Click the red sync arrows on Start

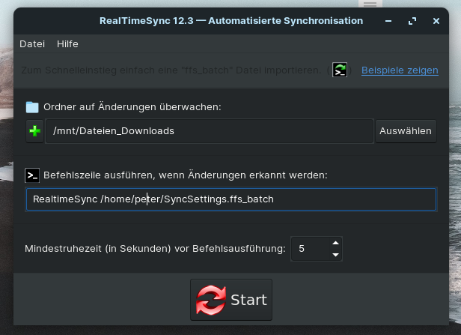coord(211,300)
